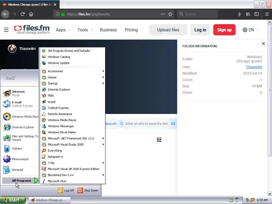Launch Files and Settings Transfer Wizard
The image size is (272, 204).
pyautogui.click(x=20, y=138)
